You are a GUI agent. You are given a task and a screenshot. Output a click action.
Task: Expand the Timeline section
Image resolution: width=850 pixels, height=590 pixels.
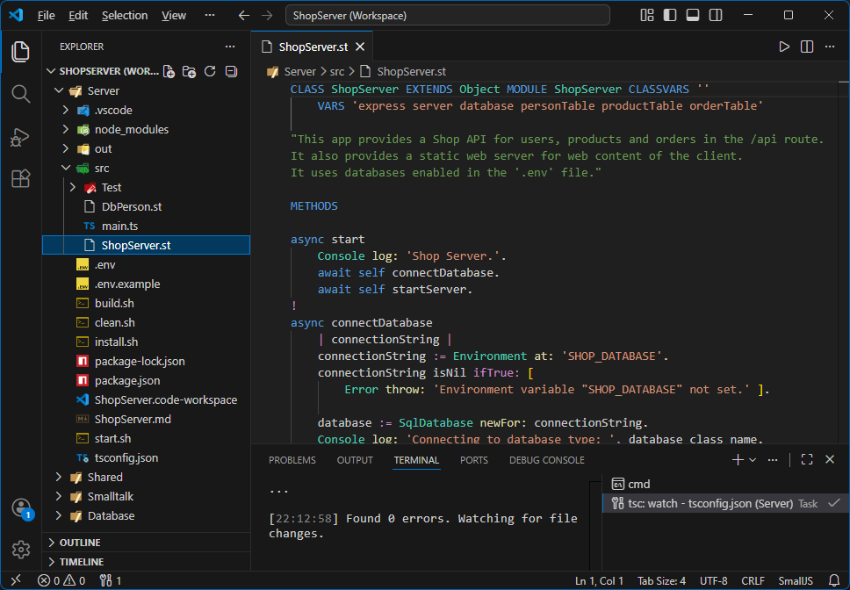pos(147,562)
